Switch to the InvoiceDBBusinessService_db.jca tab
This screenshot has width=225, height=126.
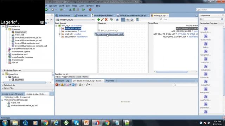pos(131,15)
